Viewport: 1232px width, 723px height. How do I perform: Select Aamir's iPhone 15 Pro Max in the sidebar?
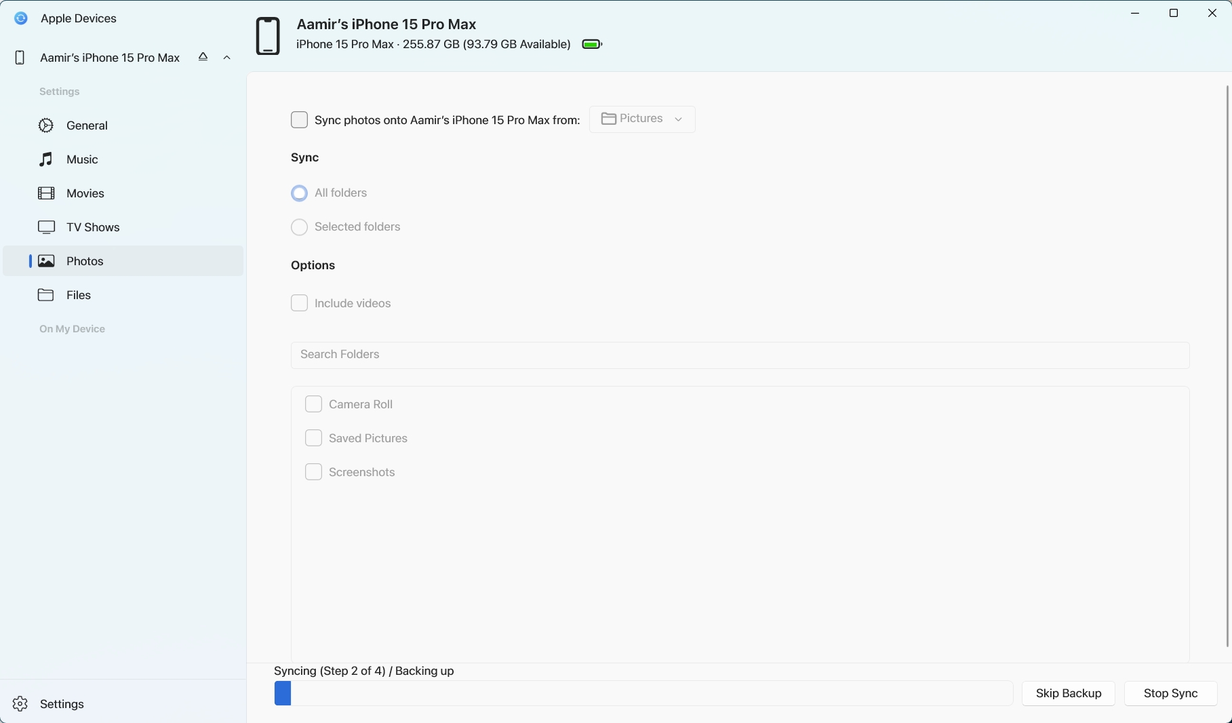[110, 58]
